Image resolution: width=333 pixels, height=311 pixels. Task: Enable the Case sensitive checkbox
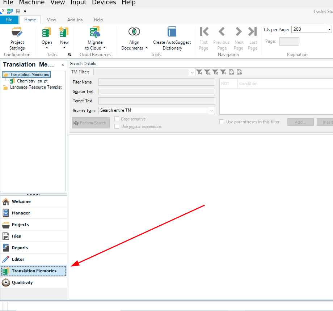tap(117, 119)
